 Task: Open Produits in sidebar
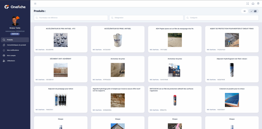15,40
